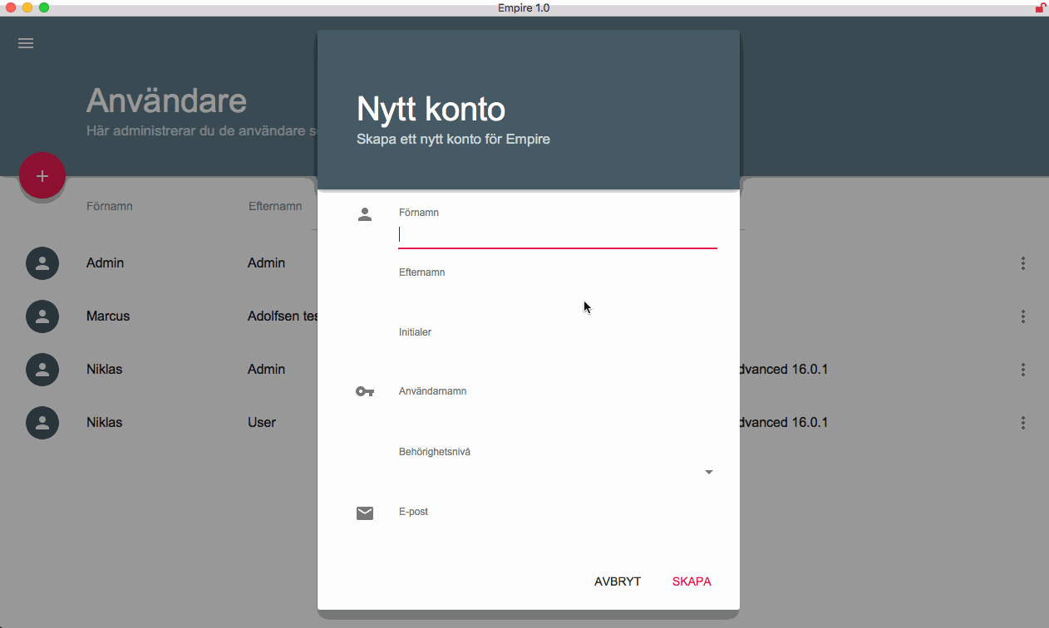Maximize the Empire window with the green button
Screen dimensions: 1049x628
tap(44, 7)
